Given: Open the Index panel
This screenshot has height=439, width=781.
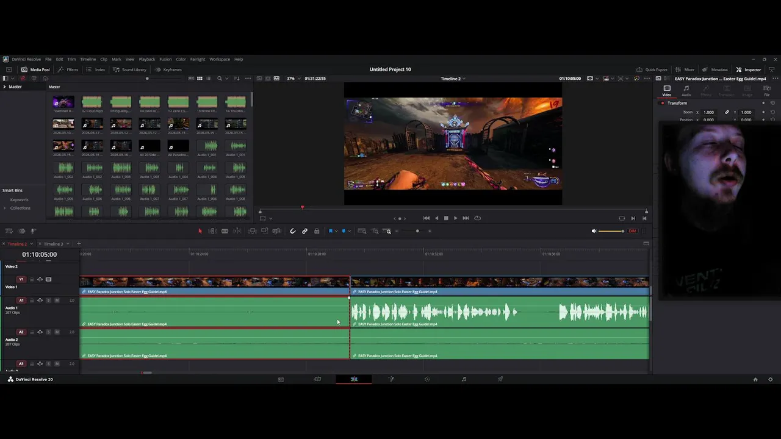Looking at the screenshot, I should (x=96, y=70).
